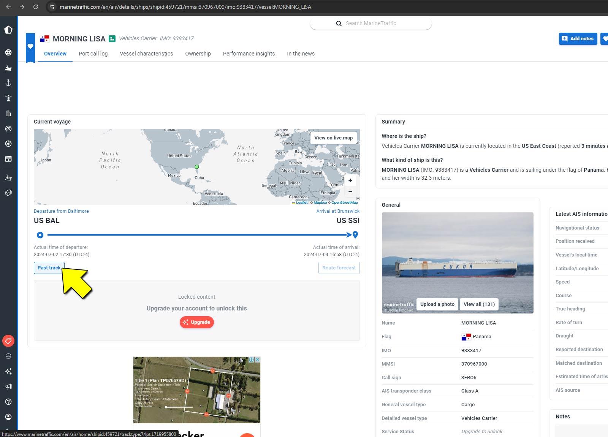Click the red price tag icon

coord(8,341)
